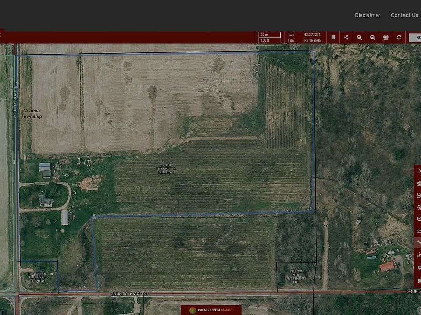Collapse the right sidebar tool panel
This screenshot has height=315, width=421.
(419, 171)
